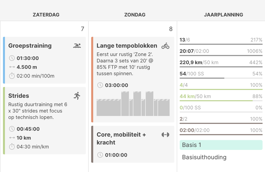Click the clock icon beside 03:00:00
Image resolution: width=265 pixels, height=172 pixels.
(100, 85)
